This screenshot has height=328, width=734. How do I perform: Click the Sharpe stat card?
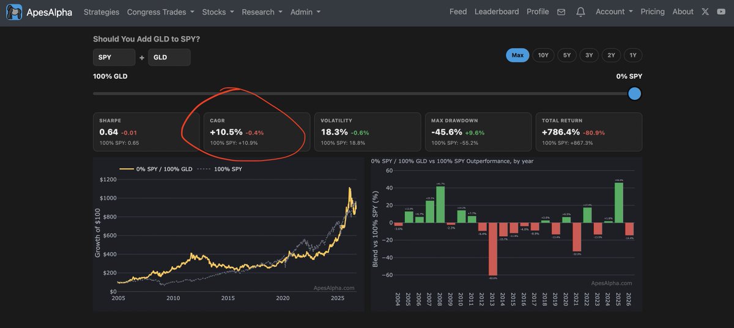(x=146, y=132)
